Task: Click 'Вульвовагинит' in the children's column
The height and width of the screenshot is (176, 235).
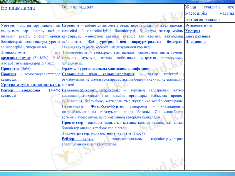Action: (x=199, y=26)
